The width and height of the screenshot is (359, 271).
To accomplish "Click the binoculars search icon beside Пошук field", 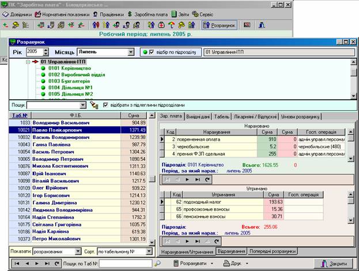I will coord(94,105).
